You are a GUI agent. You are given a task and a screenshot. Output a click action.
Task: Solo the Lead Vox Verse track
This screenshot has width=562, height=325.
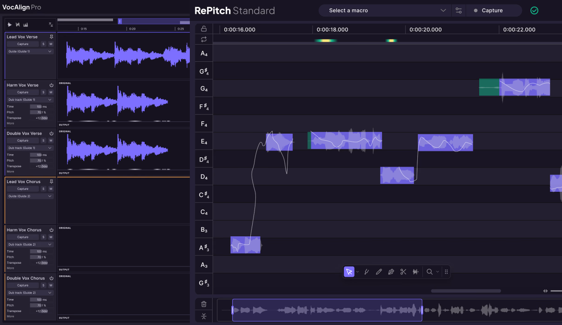coord(43,44)
